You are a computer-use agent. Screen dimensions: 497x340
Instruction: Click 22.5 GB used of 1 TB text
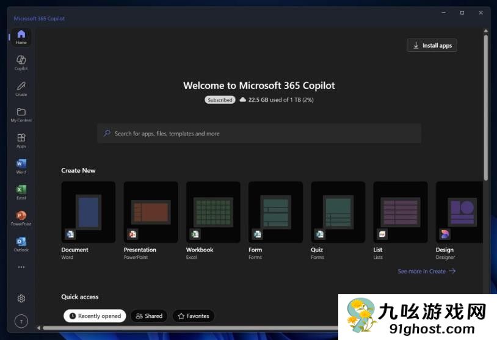point(281,100)
